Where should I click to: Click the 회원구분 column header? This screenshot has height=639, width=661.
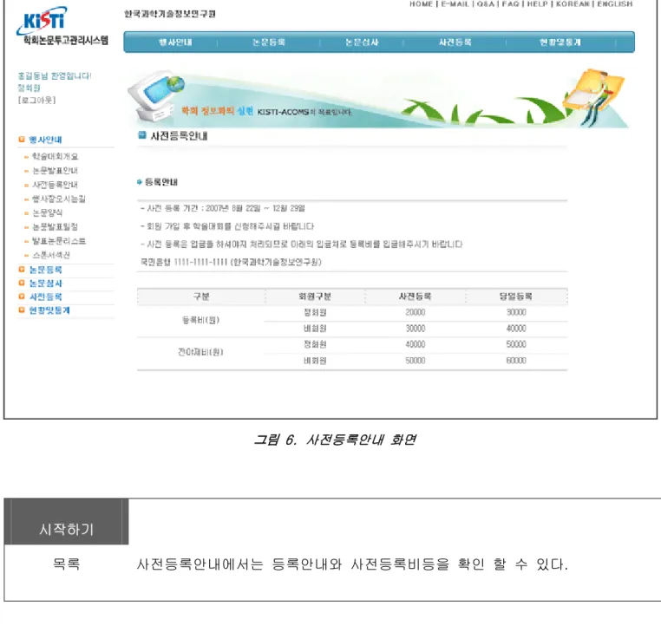pos(315,297)
